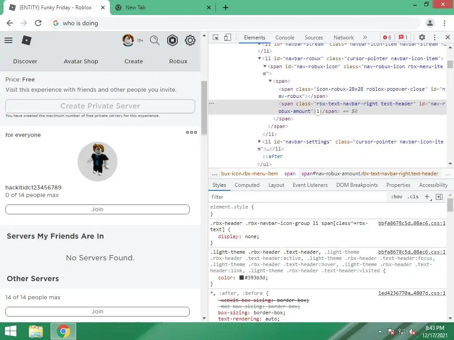Activate the DevTools inspect element picker
Screen dimensions: 454x340
215,37
